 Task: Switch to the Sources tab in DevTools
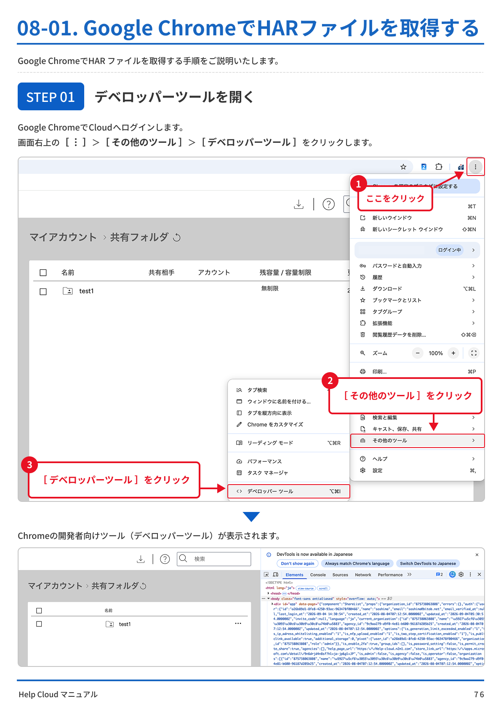point(340,575)
